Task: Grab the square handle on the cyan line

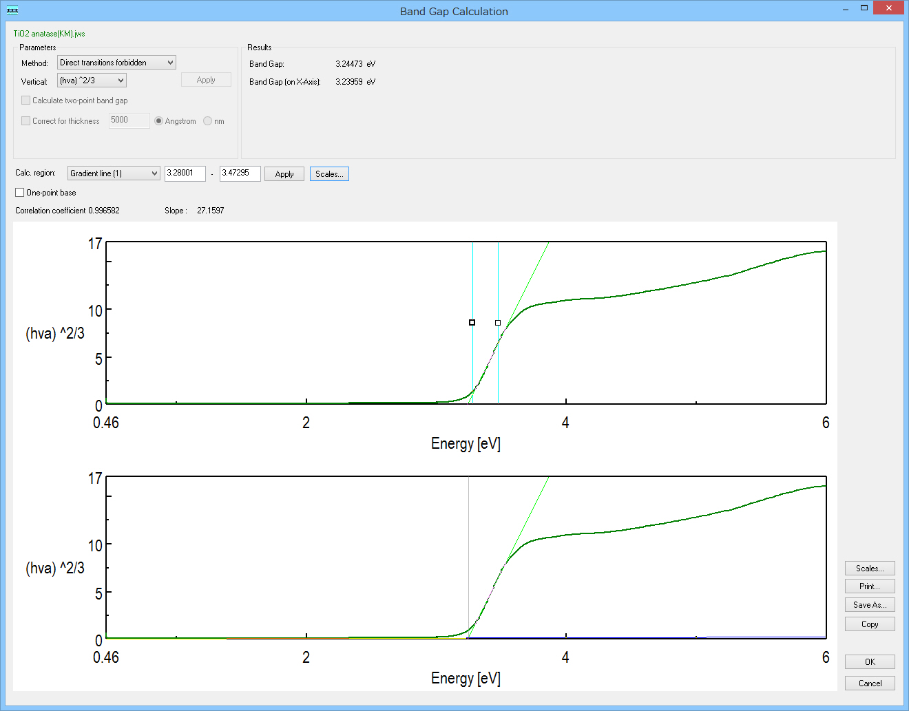Action: (472, 322)
